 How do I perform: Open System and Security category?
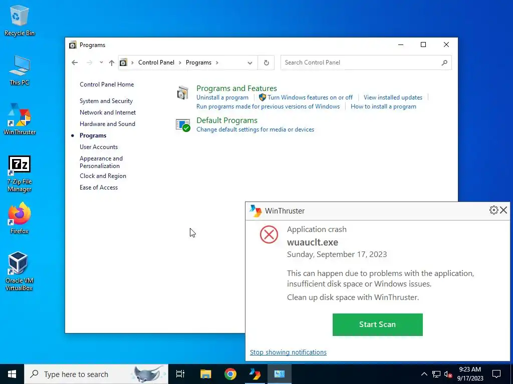click(106, 101)
